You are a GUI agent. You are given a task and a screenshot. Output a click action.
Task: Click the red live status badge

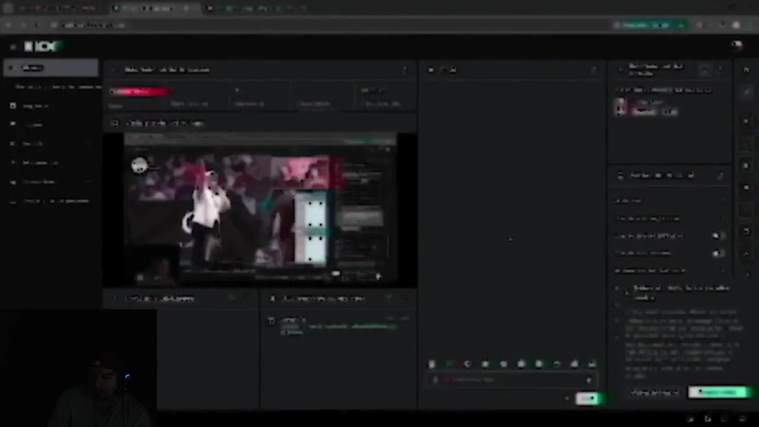coord(140,91)
